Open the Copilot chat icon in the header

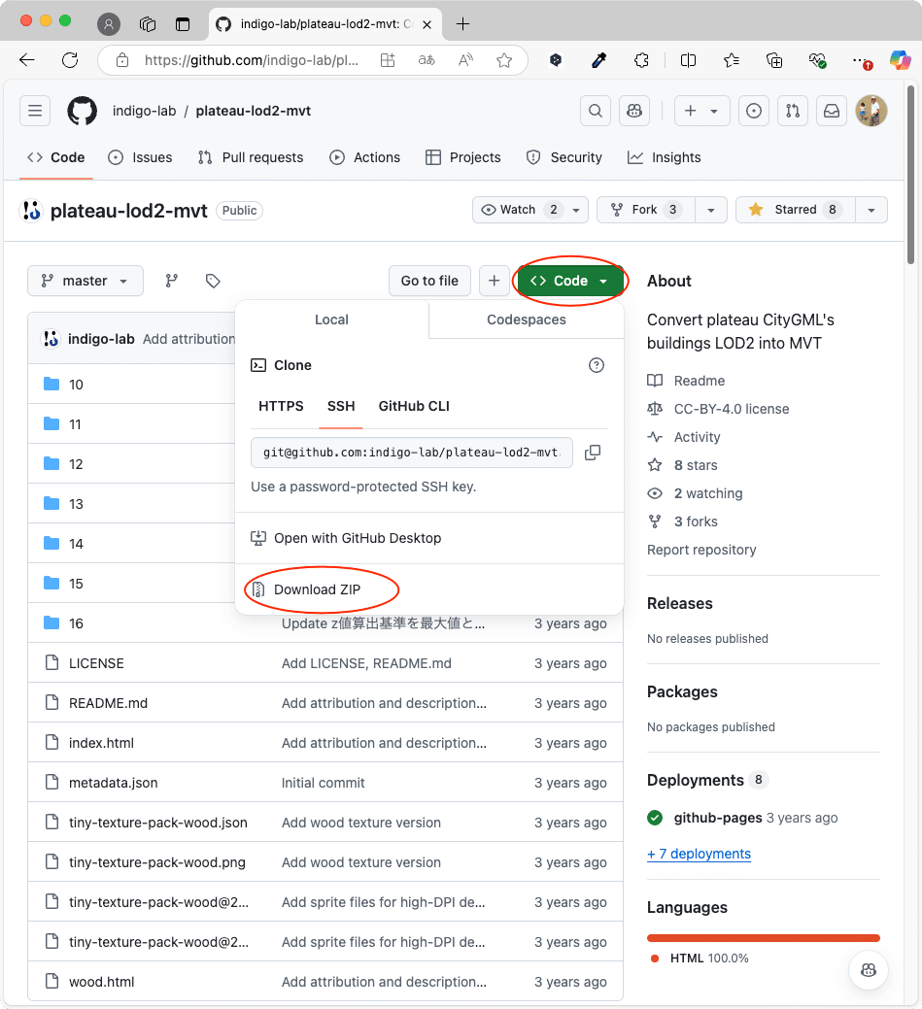(x=634, y=111)
